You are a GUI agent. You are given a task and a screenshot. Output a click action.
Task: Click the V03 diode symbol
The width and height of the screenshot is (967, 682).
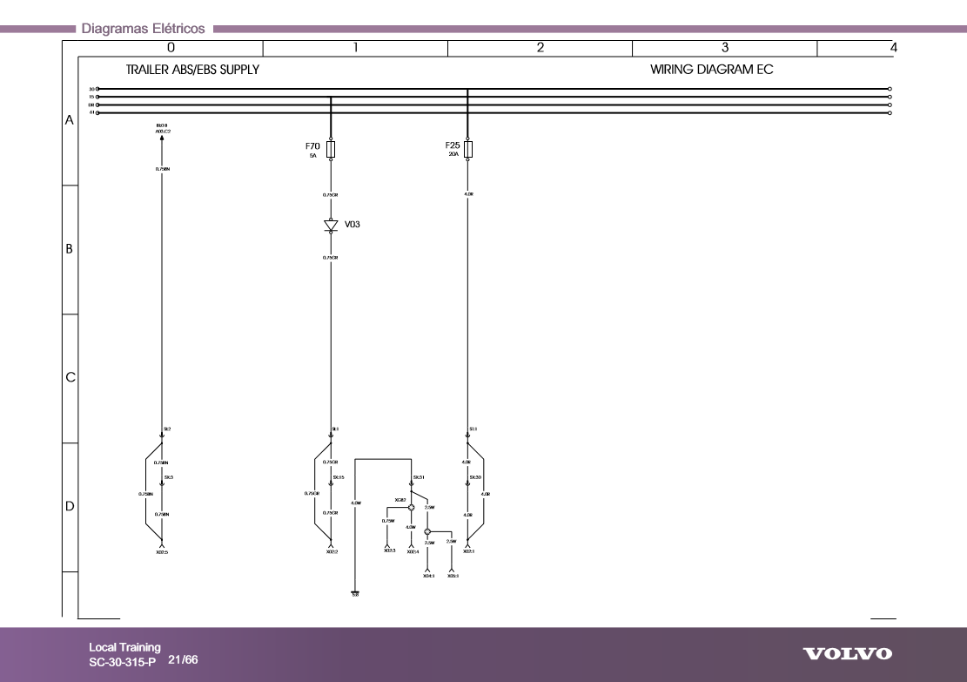331,226
